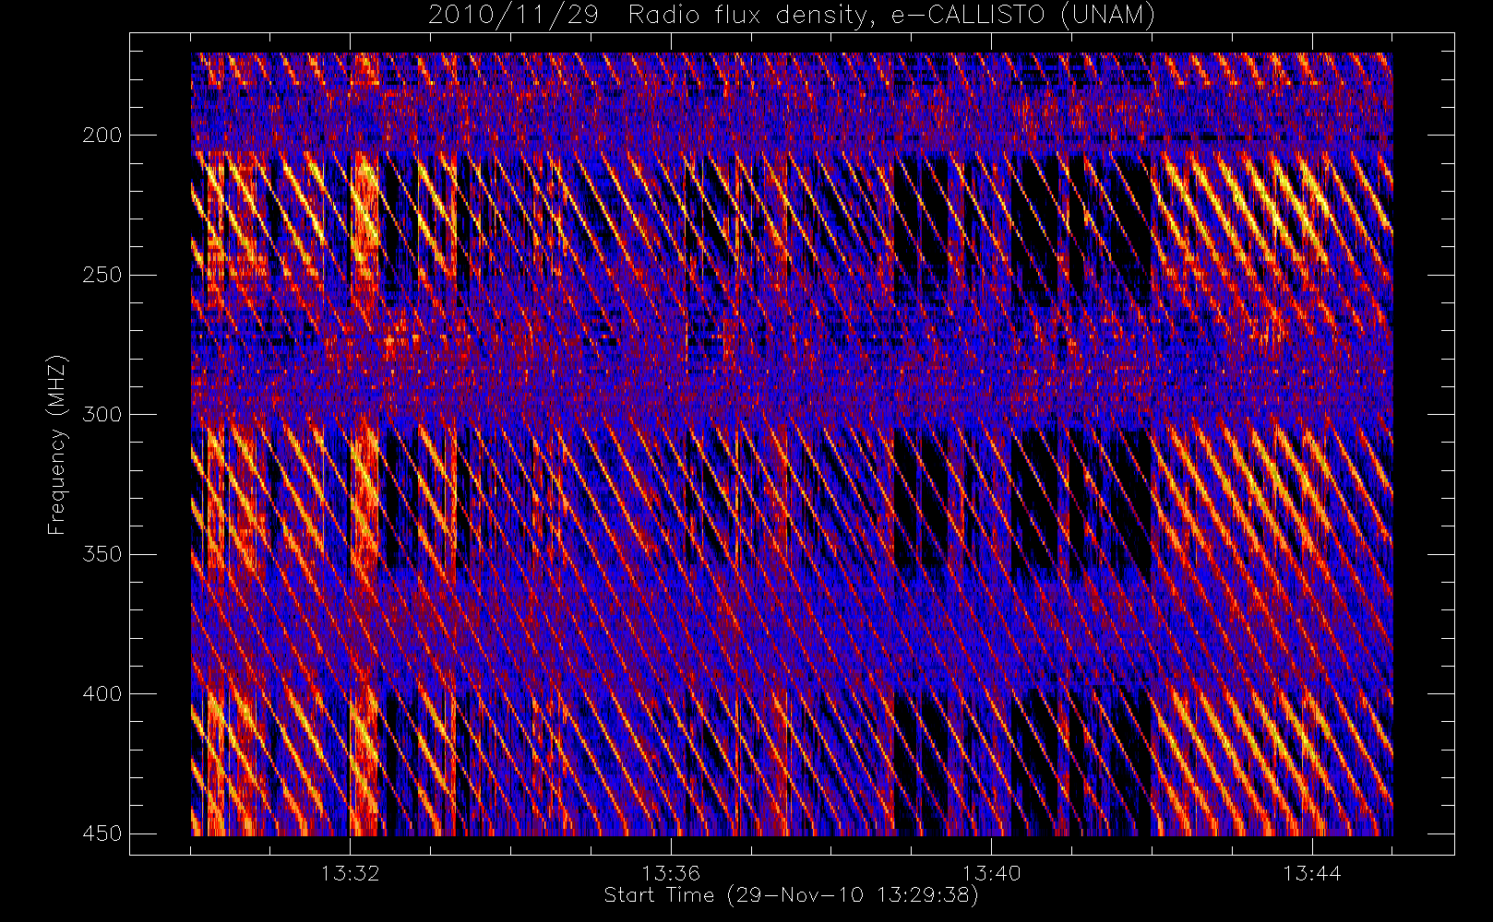Click the 450 frequency tick label
1493x922 pixels.
point(102,833)
